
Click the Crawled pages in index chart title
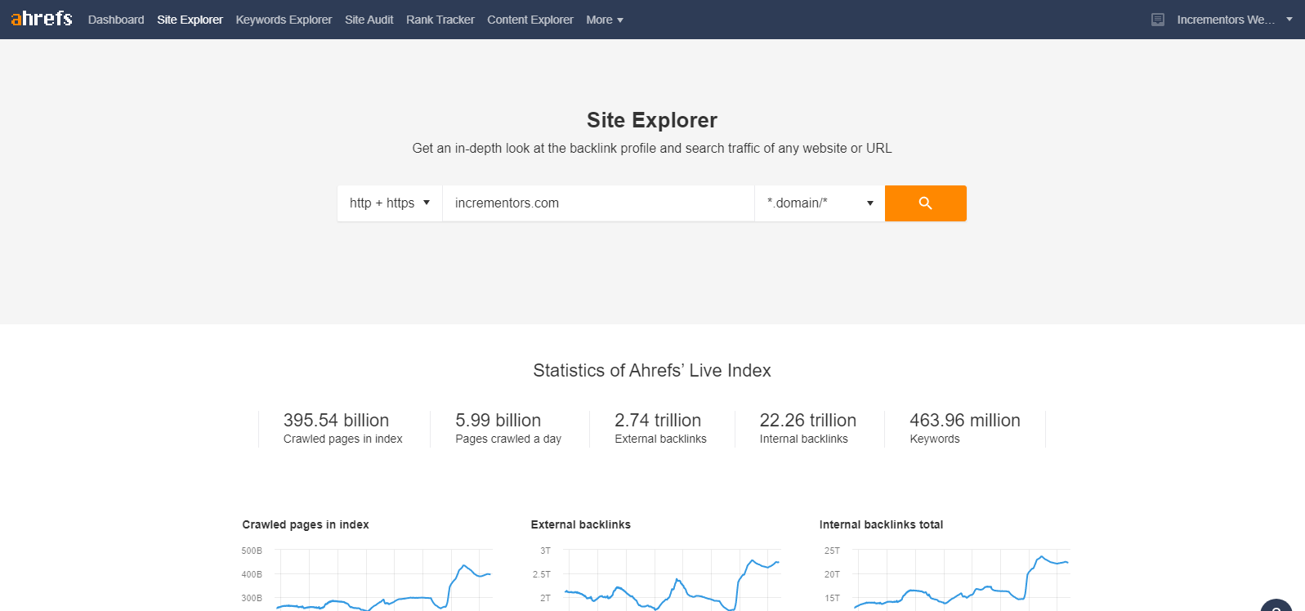(x=306, y=524)
